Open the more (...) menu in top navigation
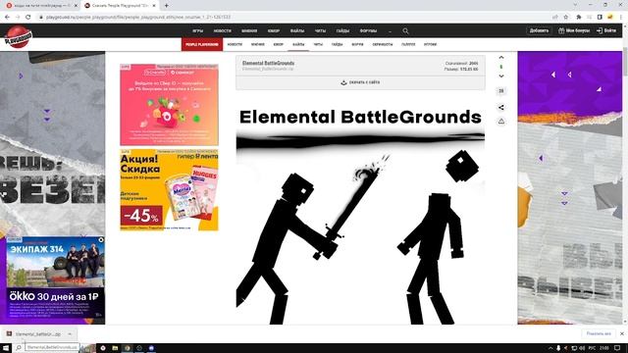The height and width of the screenshot is (353, 628). pos(390,30)
